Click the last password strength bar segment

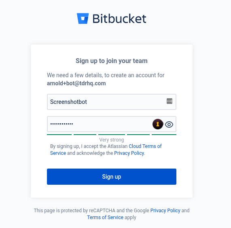tap(164, 135)
